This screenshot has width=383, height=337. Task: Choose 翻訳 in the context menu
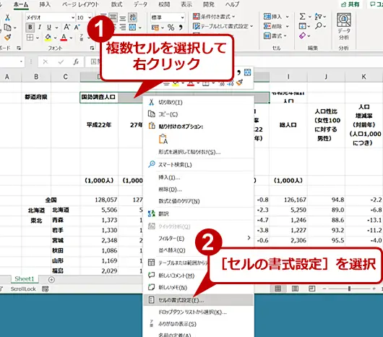click(198, 214)
